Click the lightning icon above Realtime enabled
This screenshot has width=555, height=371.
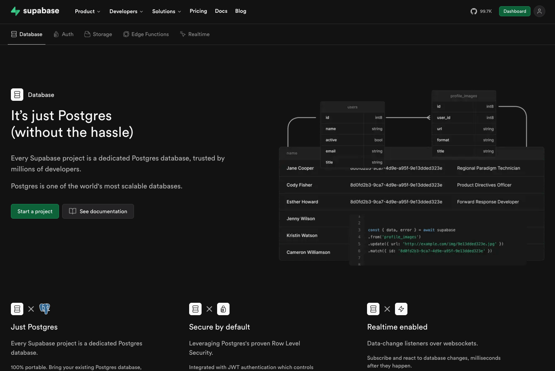point(401,309)
